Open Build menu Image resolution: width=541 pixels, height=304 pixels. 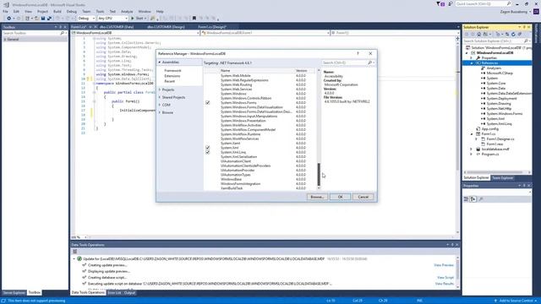(57, 11)
